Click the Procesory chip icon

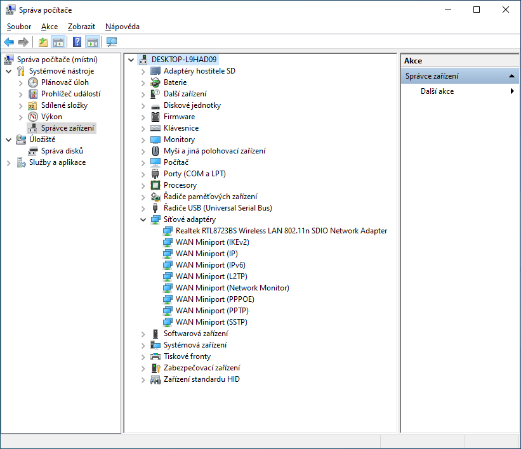155,185
